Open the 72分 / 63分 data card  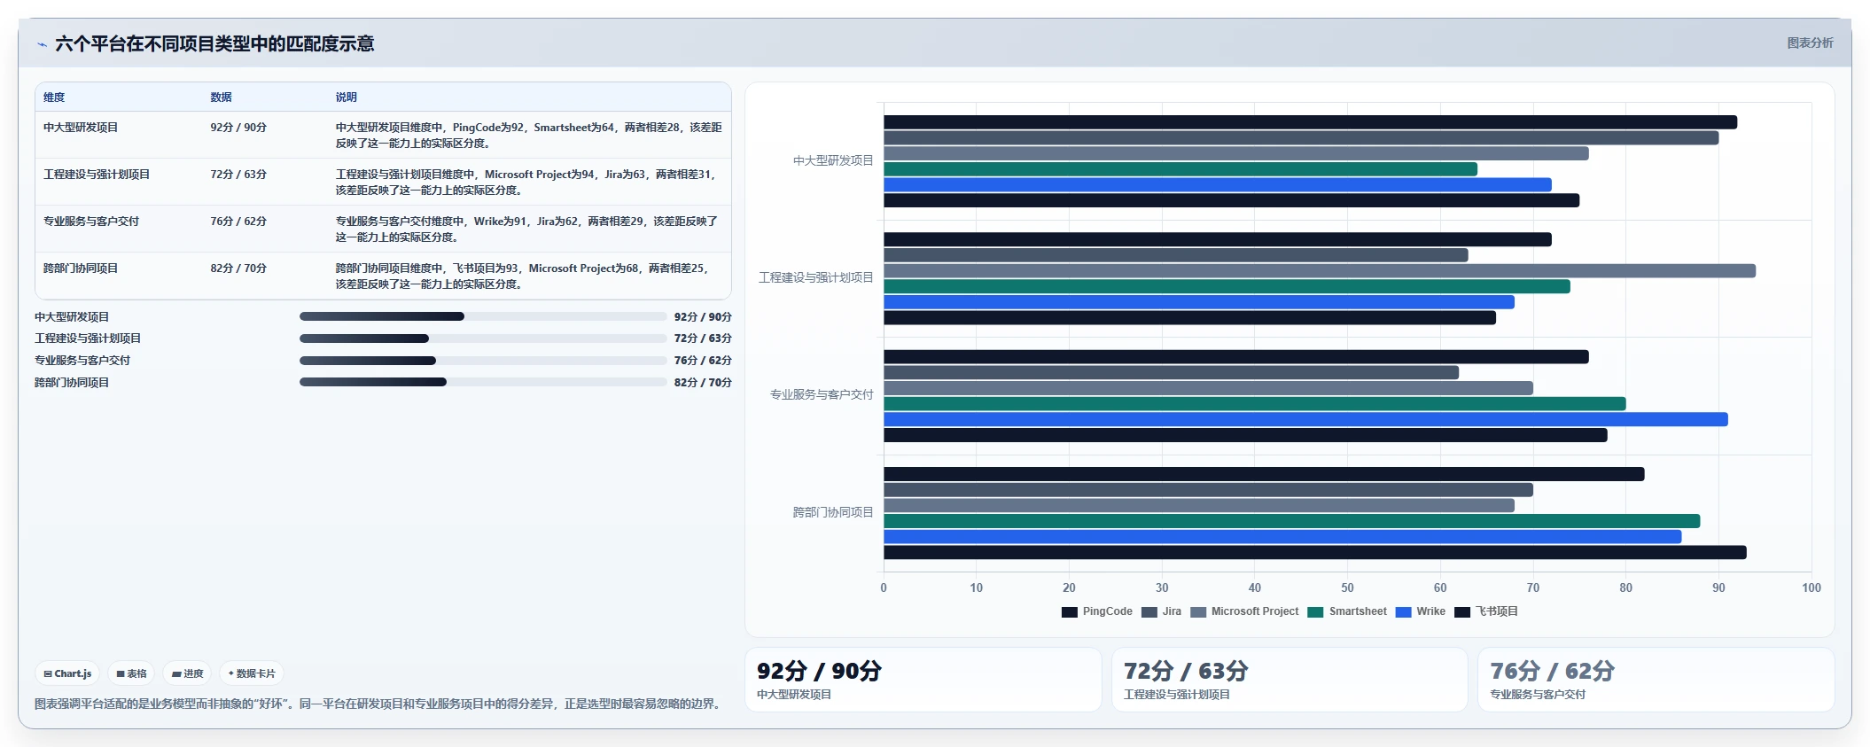1290,680
